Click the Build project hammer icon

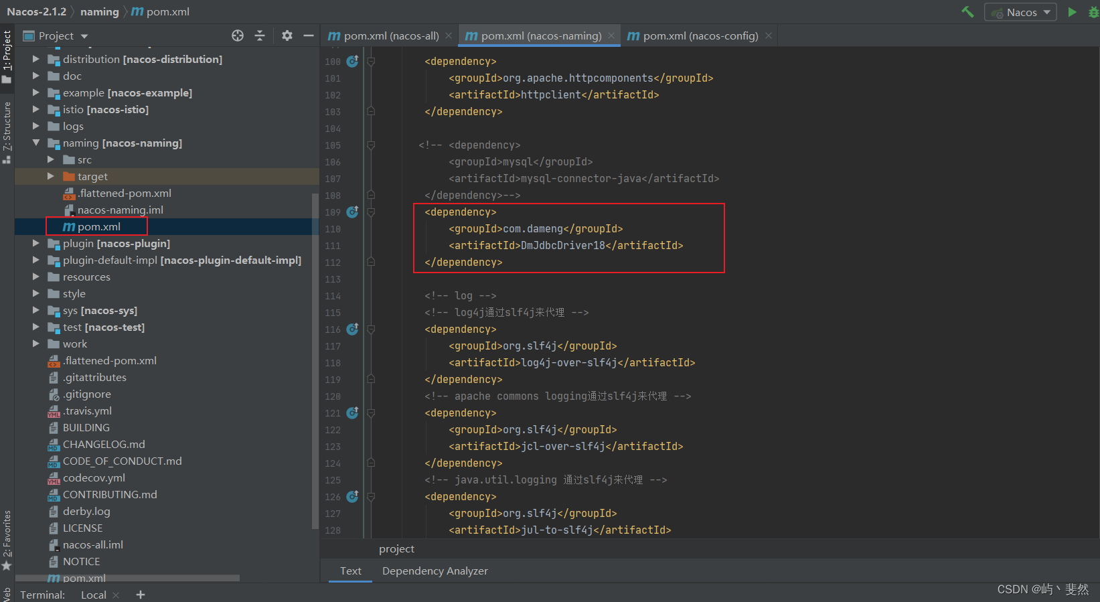coord(967,11)
